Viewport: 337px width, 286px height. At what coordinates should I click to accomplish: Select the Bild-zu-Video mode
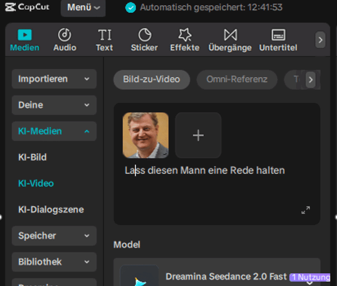pos(152,80)
